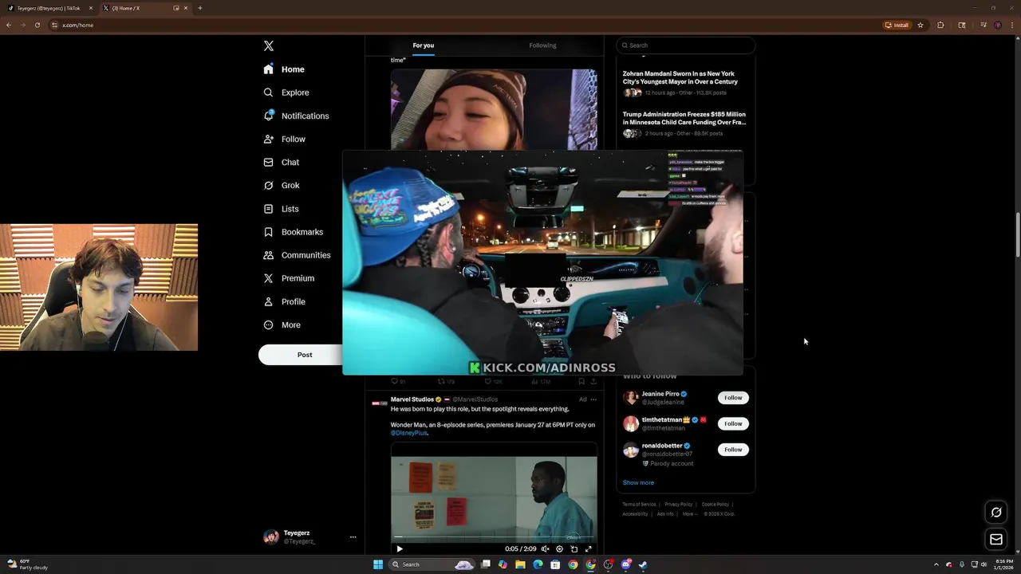Open Wonder Man video settings gear
Image resolution: width=1021 pixels, height=574 pixels.
coord(559,548)
